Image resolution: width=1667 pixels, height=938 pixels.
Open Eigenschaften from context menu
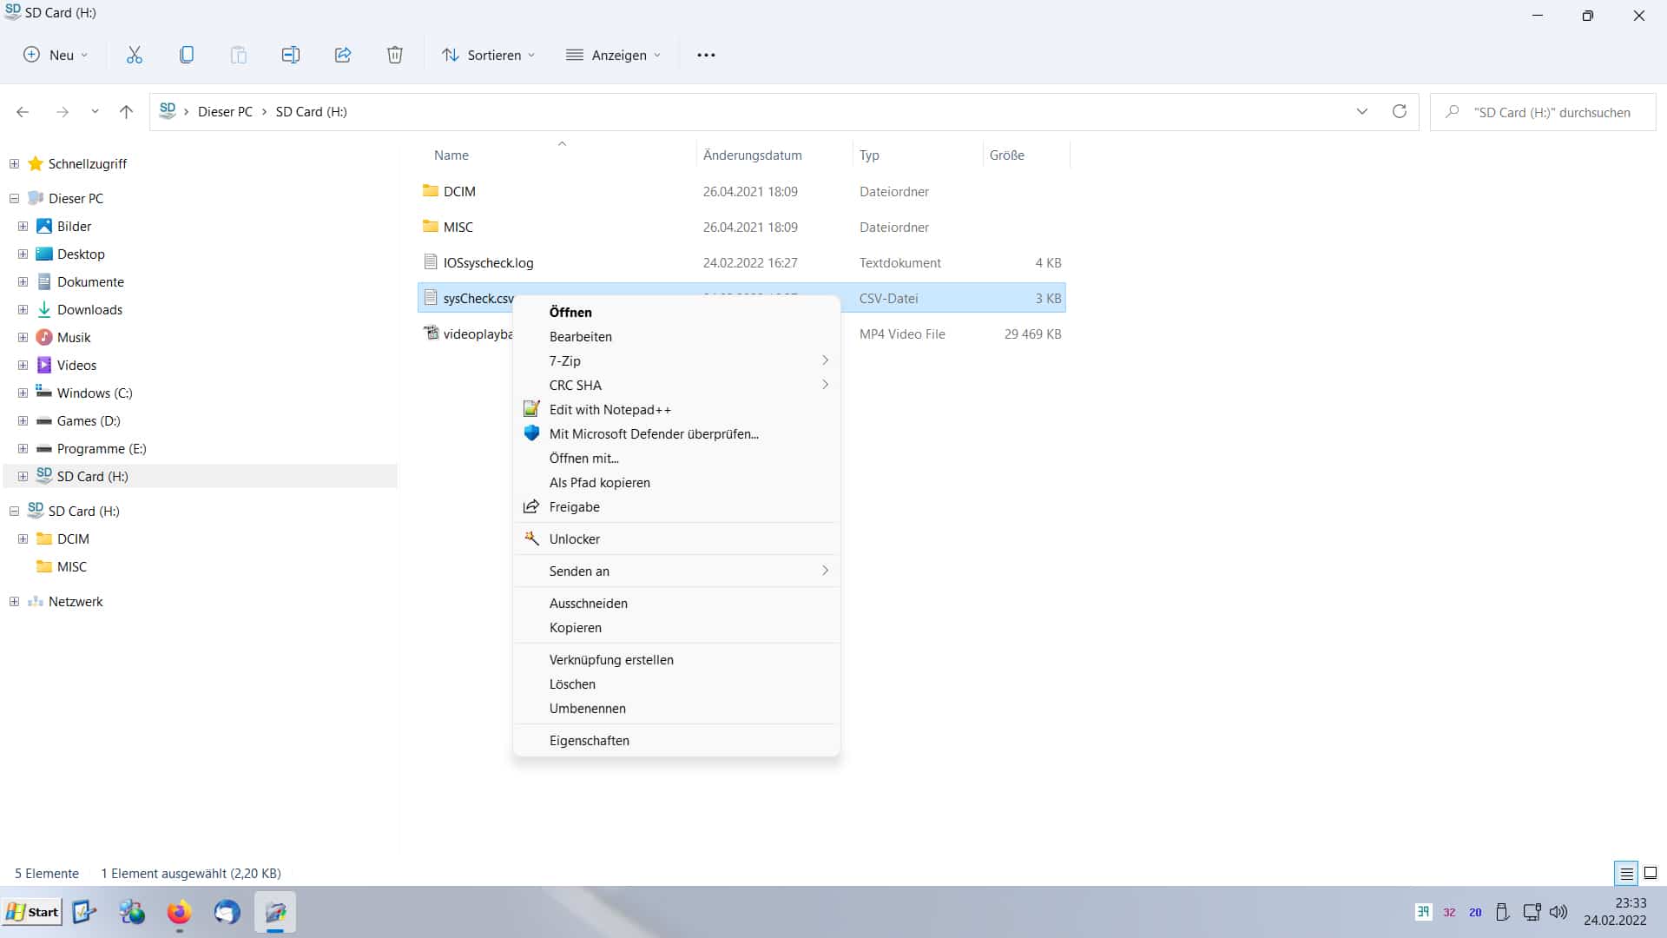(x=676, y=740)
